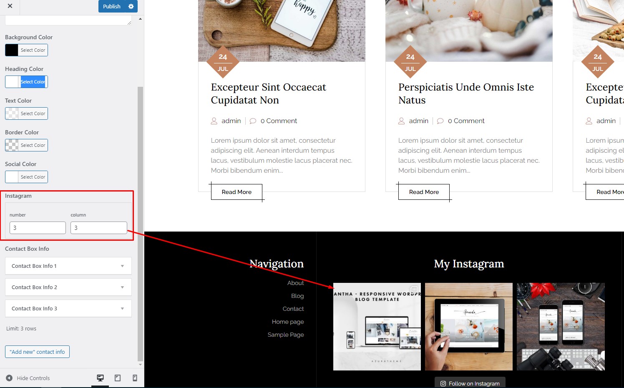Viewport: 624px width, 388px height.
Task: Click admin author link on Perspiciatis post
Action: click(x=418, y=121)
